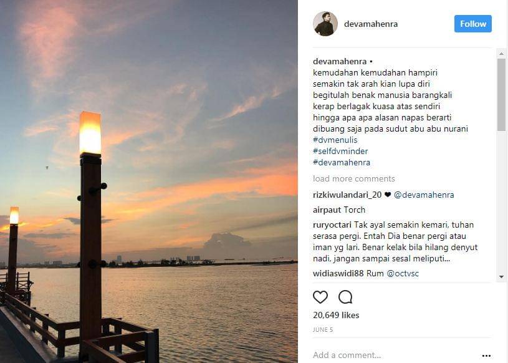Open the #selfdvminder hashtag
This screenshot has width=508, height=363.
tap(340, 151)
